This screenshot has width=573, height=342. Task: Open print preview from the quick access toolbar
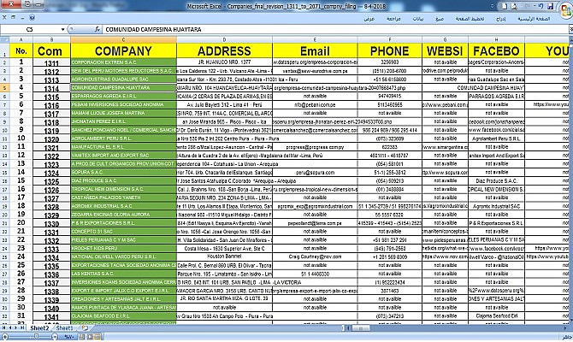514,6
